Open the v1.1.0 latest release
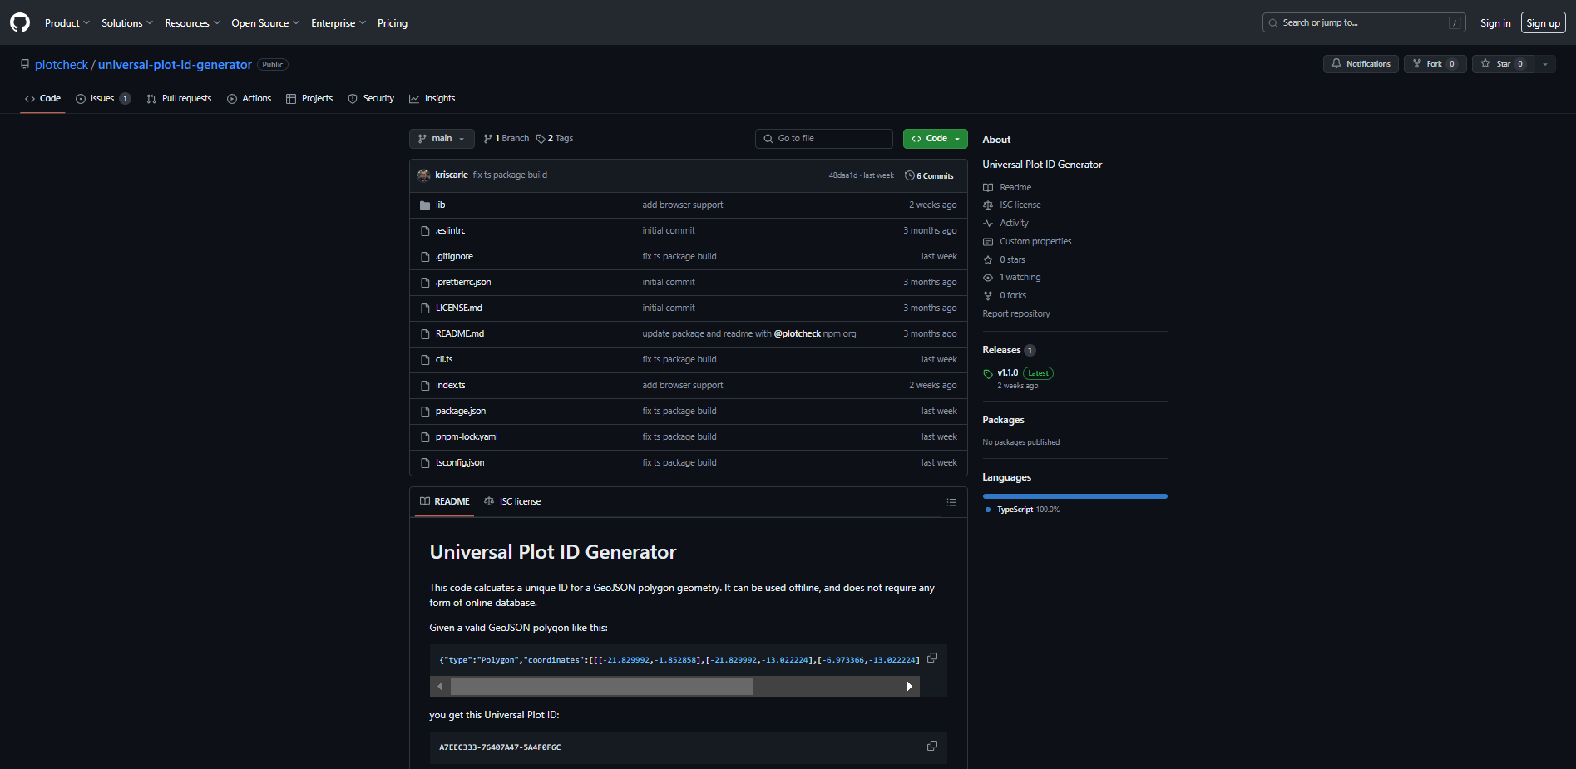This screenshot has width=1576, height=769. tap(1008, 373)
